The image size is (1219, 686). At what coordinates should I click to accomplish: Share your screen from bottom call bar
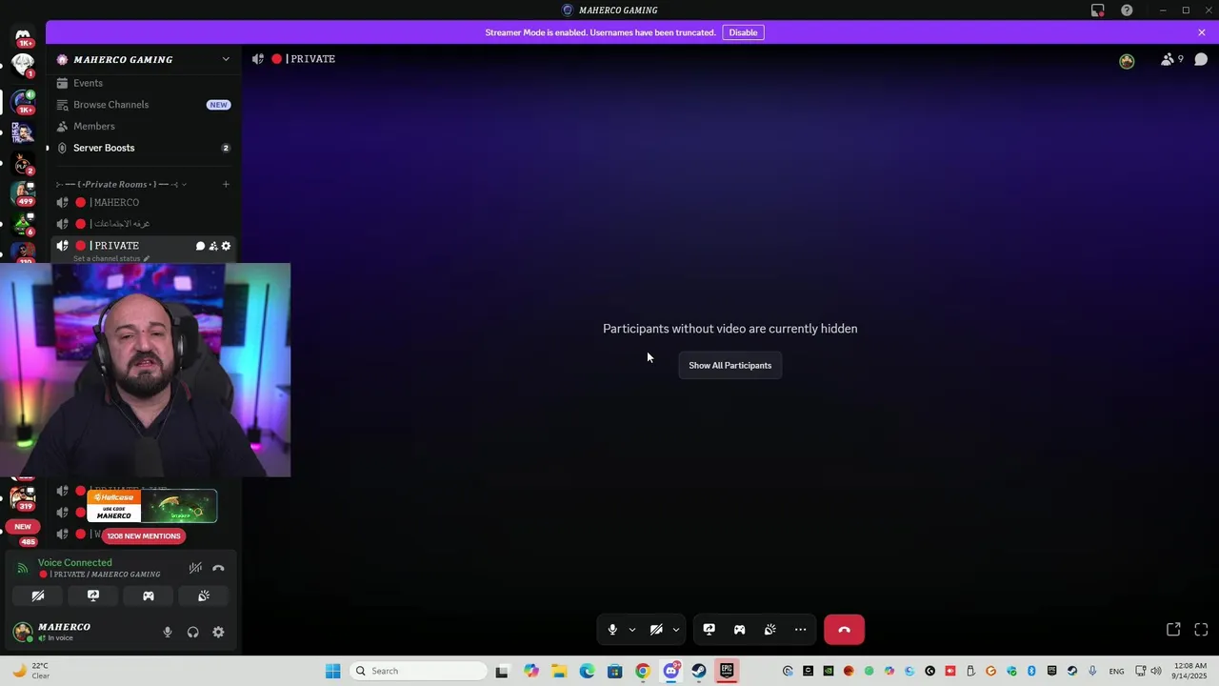709,630
